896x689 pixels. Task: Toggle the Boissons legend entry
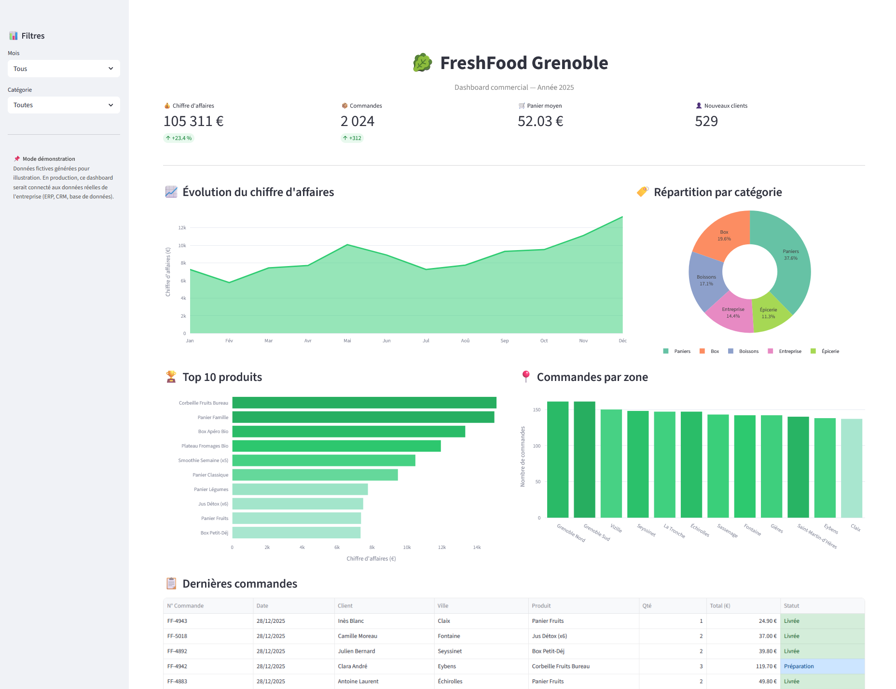point(746,351)
